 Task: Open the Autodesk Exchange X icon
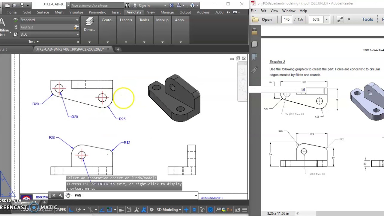pyautogui.click(x=171, y=5)
